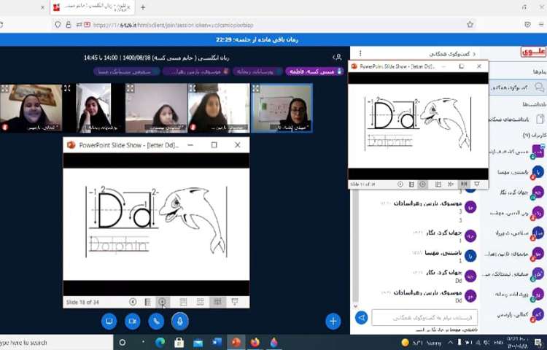Toggle the webcam button in bottom controls
Screen dimensions: 547x350
click(132, 321)
